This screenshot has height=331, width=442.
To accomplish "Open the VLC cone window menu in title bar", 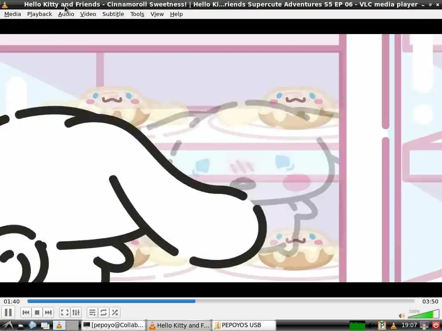I will tap(5, 4).
